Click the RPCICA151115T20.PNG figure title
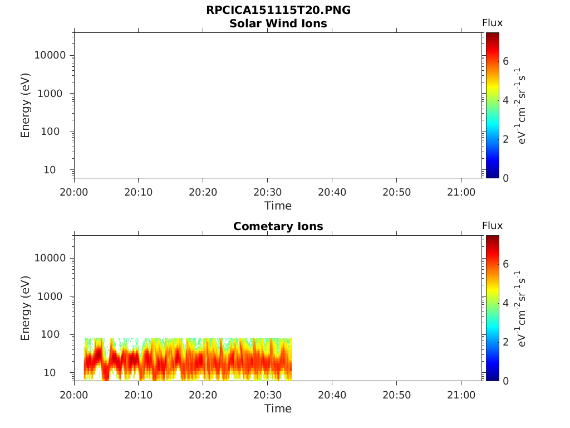 278,10
